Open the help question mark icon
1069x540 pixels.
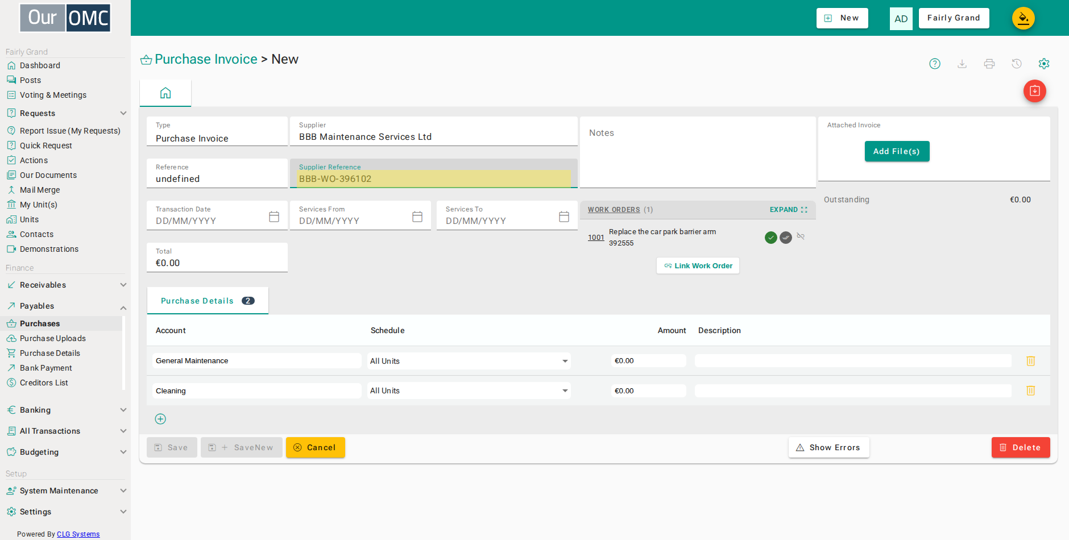[935, 64]
